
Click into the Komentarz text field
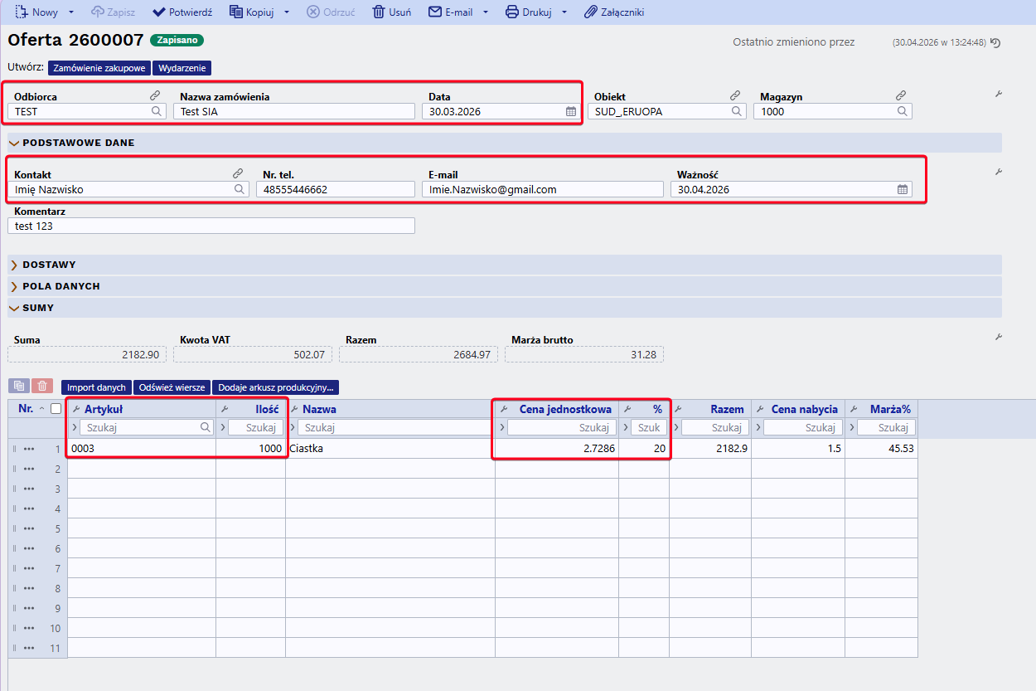(x=211, y=226)
